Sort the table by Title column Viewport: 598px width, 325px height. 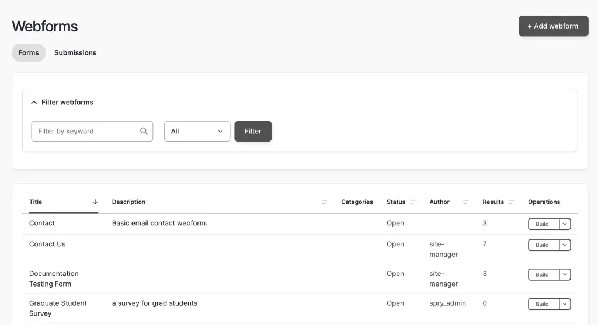(x=36, y=202)
